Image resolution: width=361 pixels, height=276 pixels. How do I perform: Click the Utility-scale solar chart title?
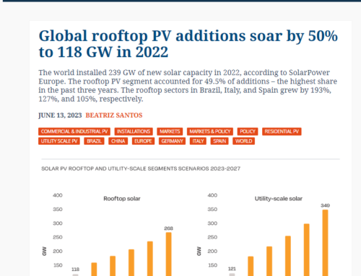(279, 199)
